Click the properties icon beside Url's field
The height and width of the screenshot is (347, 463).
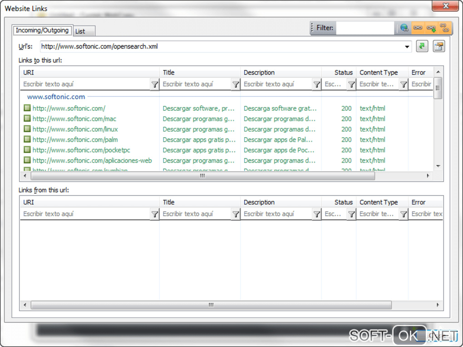439,46
